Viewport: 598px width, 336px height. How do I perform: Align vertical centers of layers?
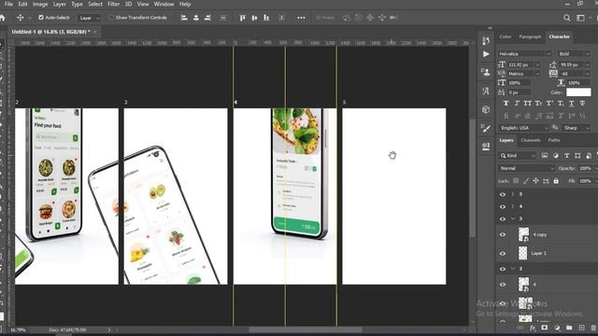[254, 18]
